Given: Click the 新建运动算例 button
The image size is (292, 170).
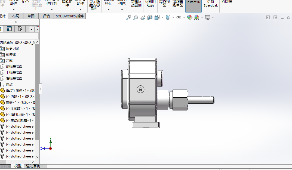Looking at the screenshot, I should pyautogui.click(x=136, y=4).
